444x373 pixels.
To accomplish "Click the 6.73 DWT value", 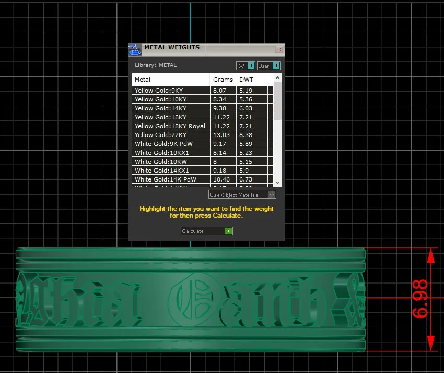I will (246, 179).
